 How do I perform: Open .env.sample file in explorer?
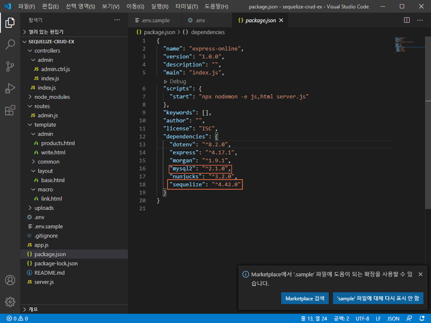[x=48, y=227]
